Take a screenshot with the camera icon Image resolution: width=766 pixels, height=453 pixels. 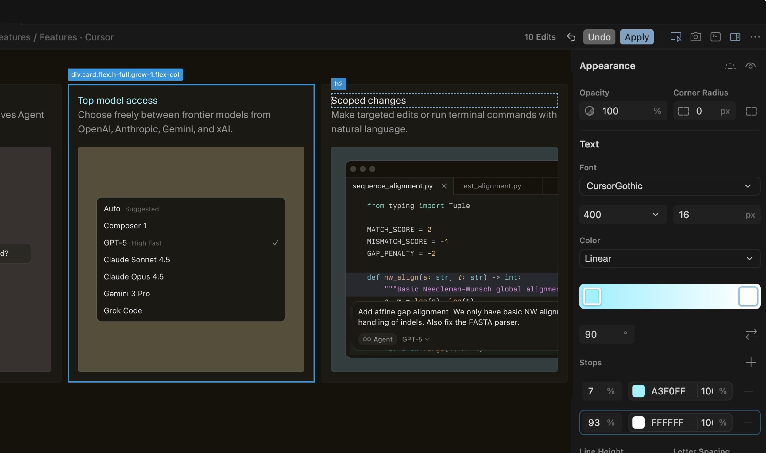point(695,37)
